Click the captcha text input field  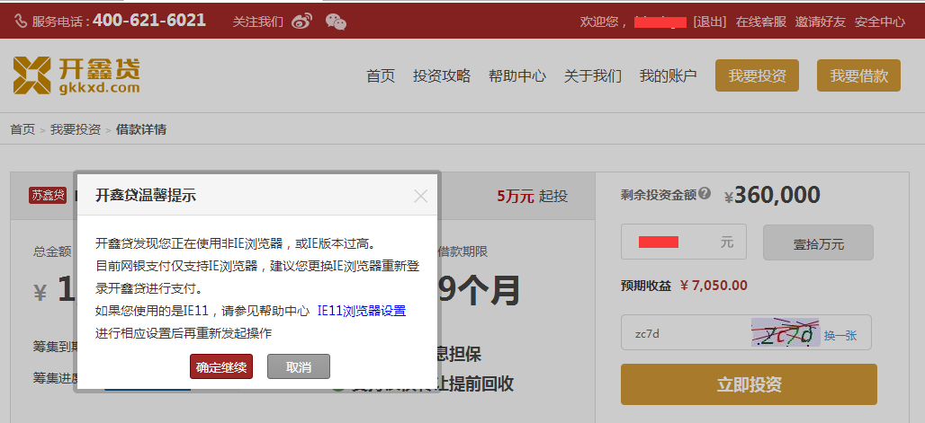click(686, 333)
